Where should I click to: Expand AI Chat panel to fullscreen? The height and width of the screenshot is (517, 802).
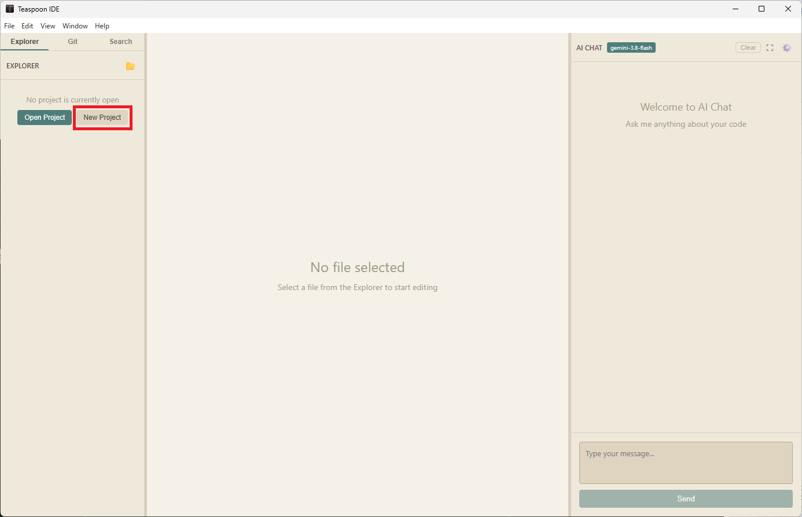point(770,48)
